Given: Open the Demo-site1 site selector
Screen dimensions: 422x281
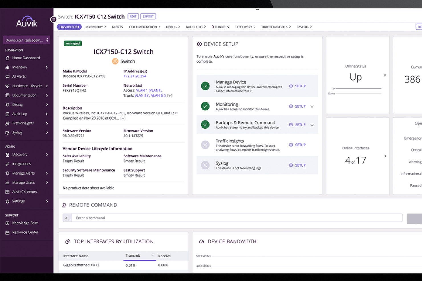Looking at the screenshot, I should (x=27, y=40).
